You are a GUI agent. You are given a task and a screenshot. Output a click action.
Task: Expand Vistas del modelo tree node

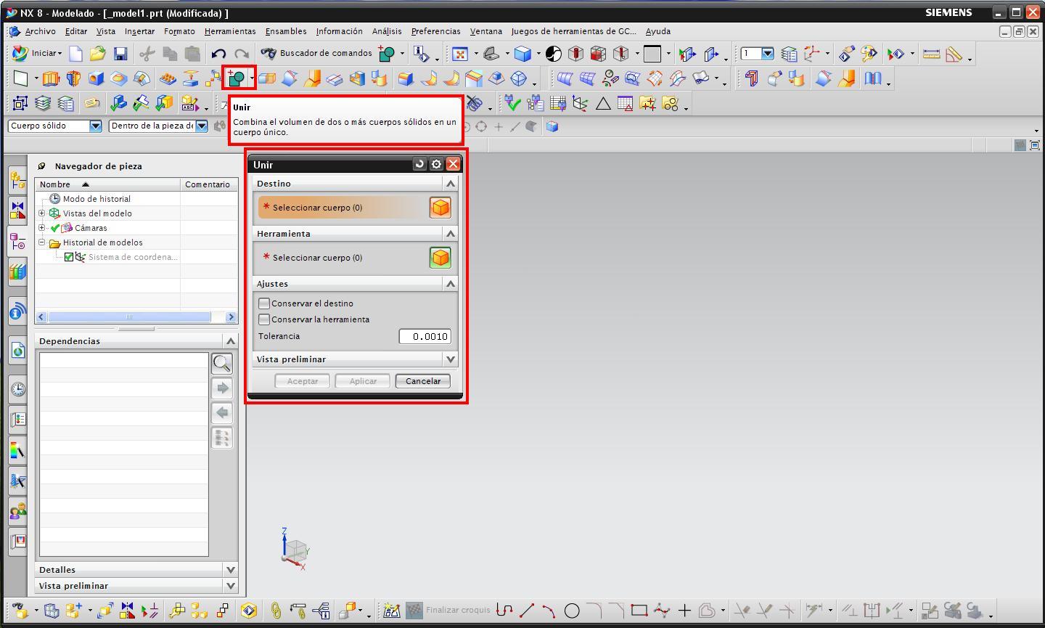click(41, 213)
